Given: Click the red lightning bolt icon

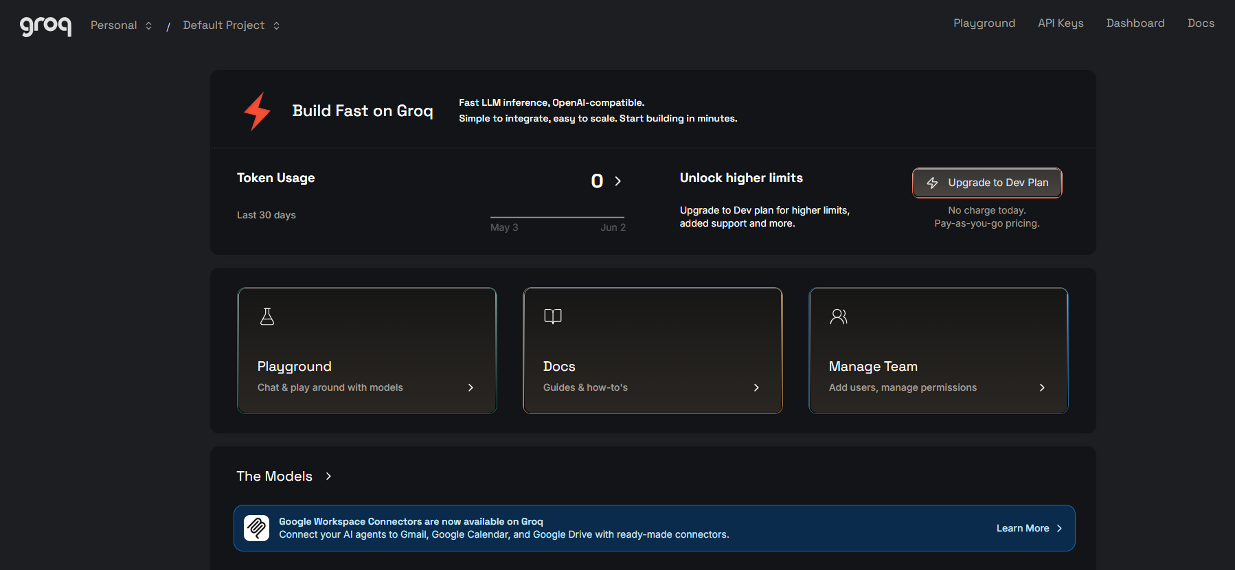Looking at the screenshot, I should click(258, 111).
